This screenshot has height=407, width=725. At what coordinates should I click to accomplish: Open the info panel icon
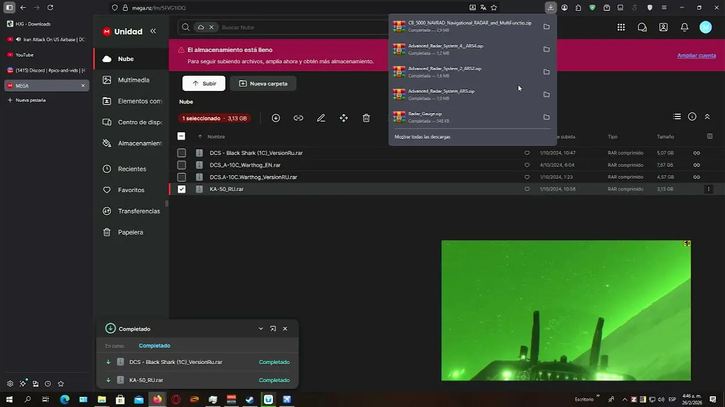click(x=692, y=116)
